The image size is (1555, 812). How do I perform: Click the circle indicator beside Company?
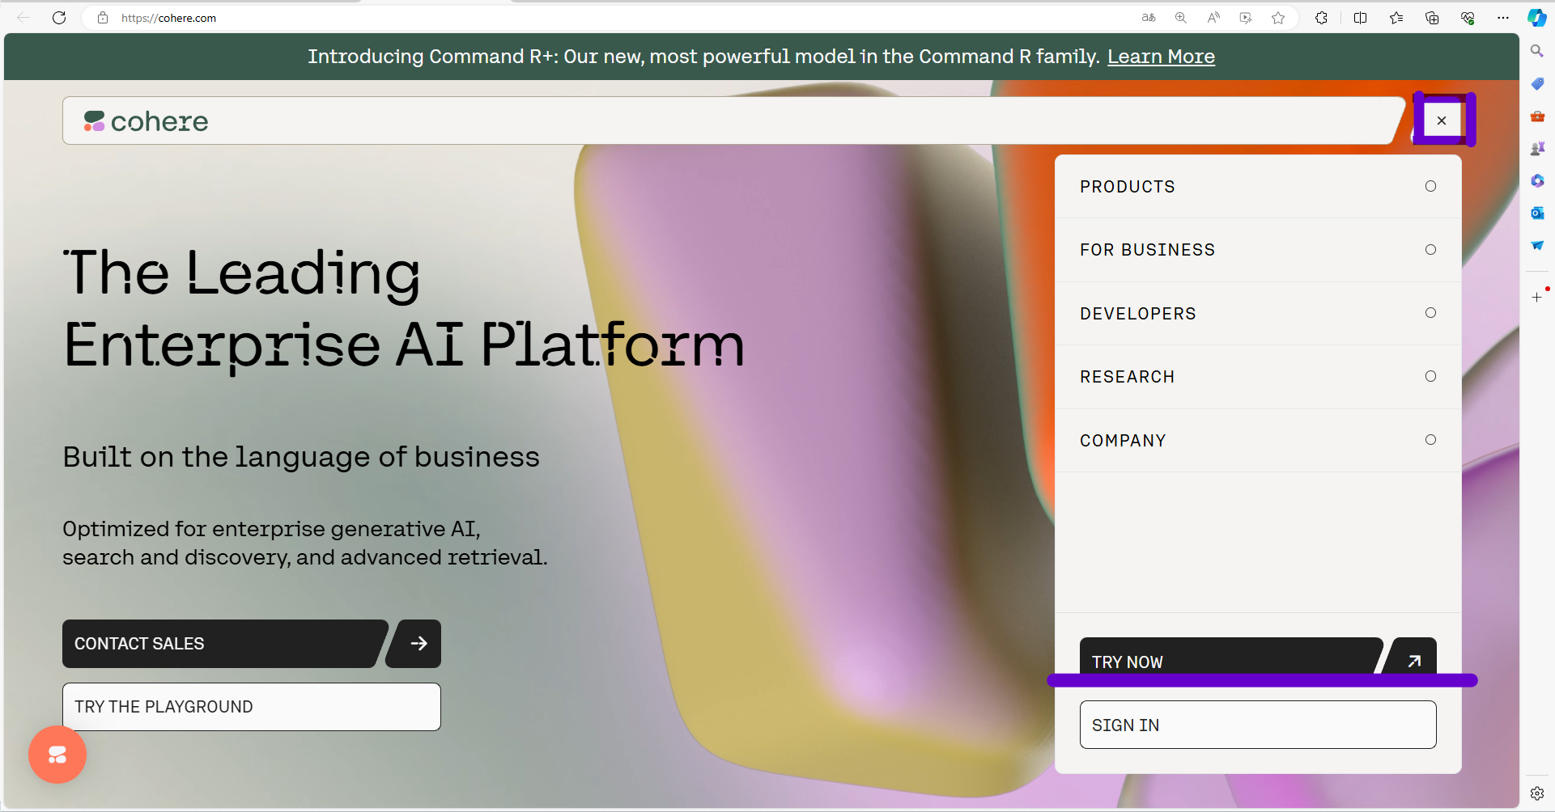click(1430, 440)
